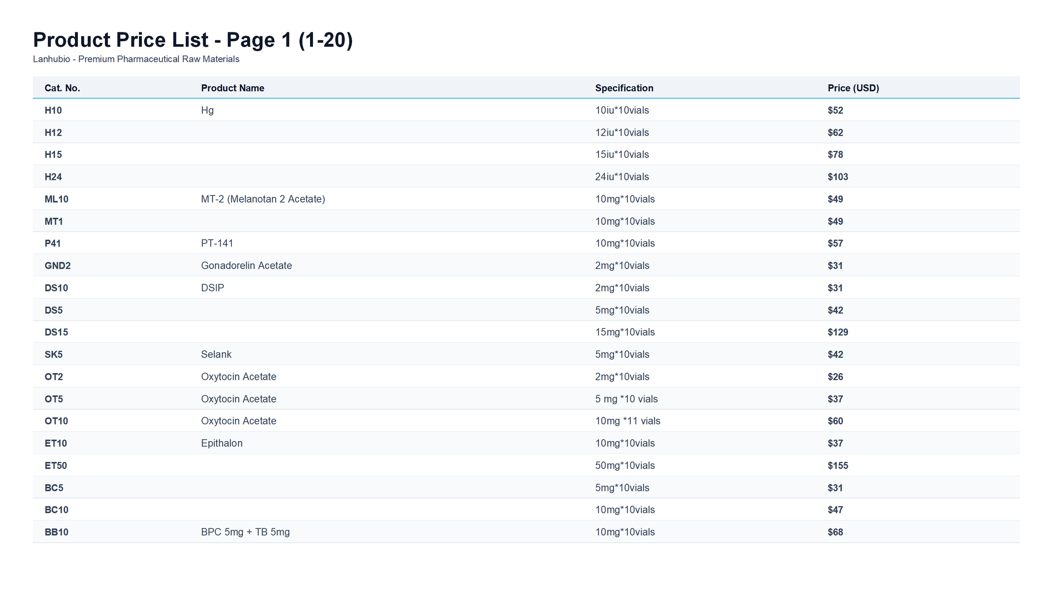This screenshot has height=592, width=1053.
Task: Click the PT-141 product name
Action: click(x=217, y=243)
